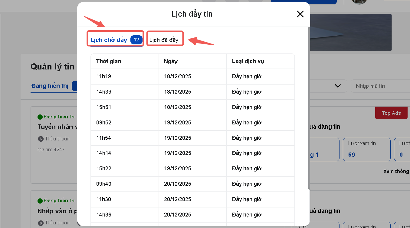Open the Lượt xem tin stat card
The height and width of the screenshot is (228, 410).
[366, 149]
